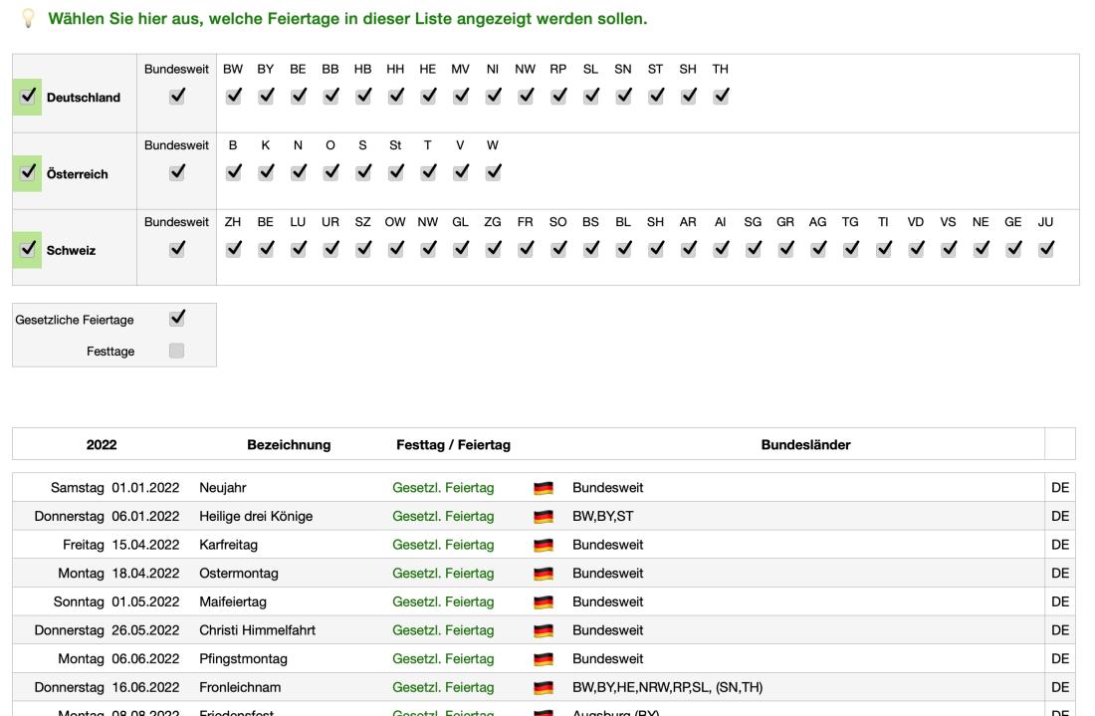Click Gesetzl. Feiertag in Pfingstmontag row

(443, 658)
